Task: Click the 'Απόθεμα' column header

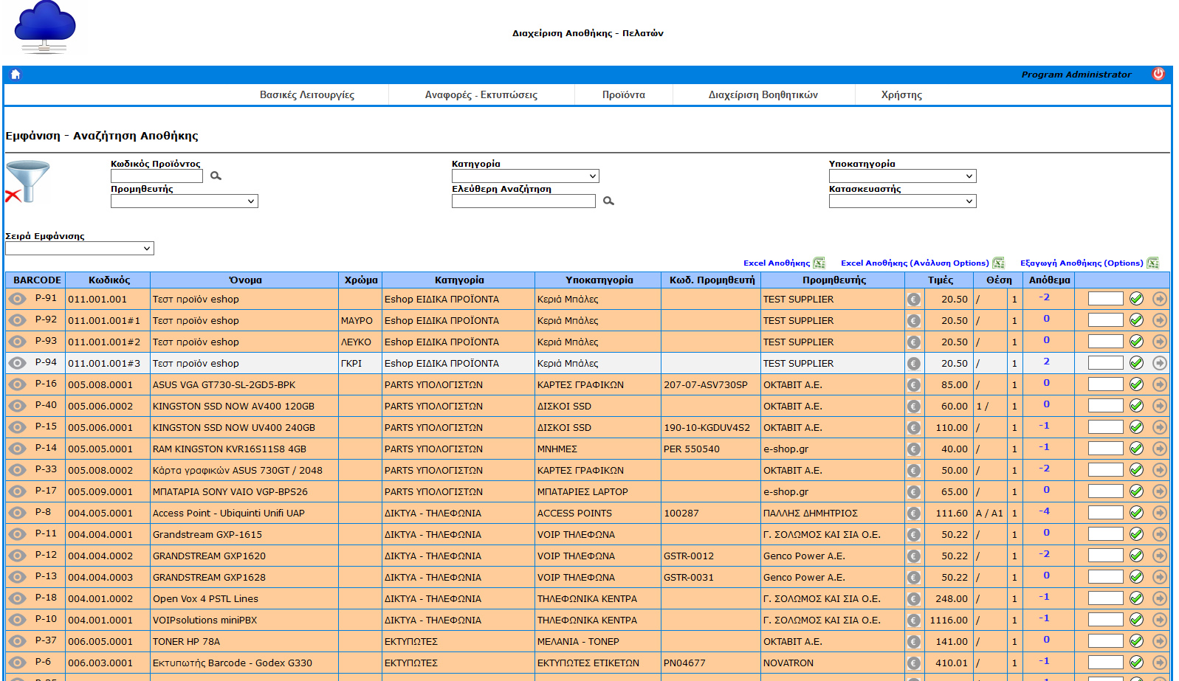Action: pyautogui.click(x=1049, y=280)
